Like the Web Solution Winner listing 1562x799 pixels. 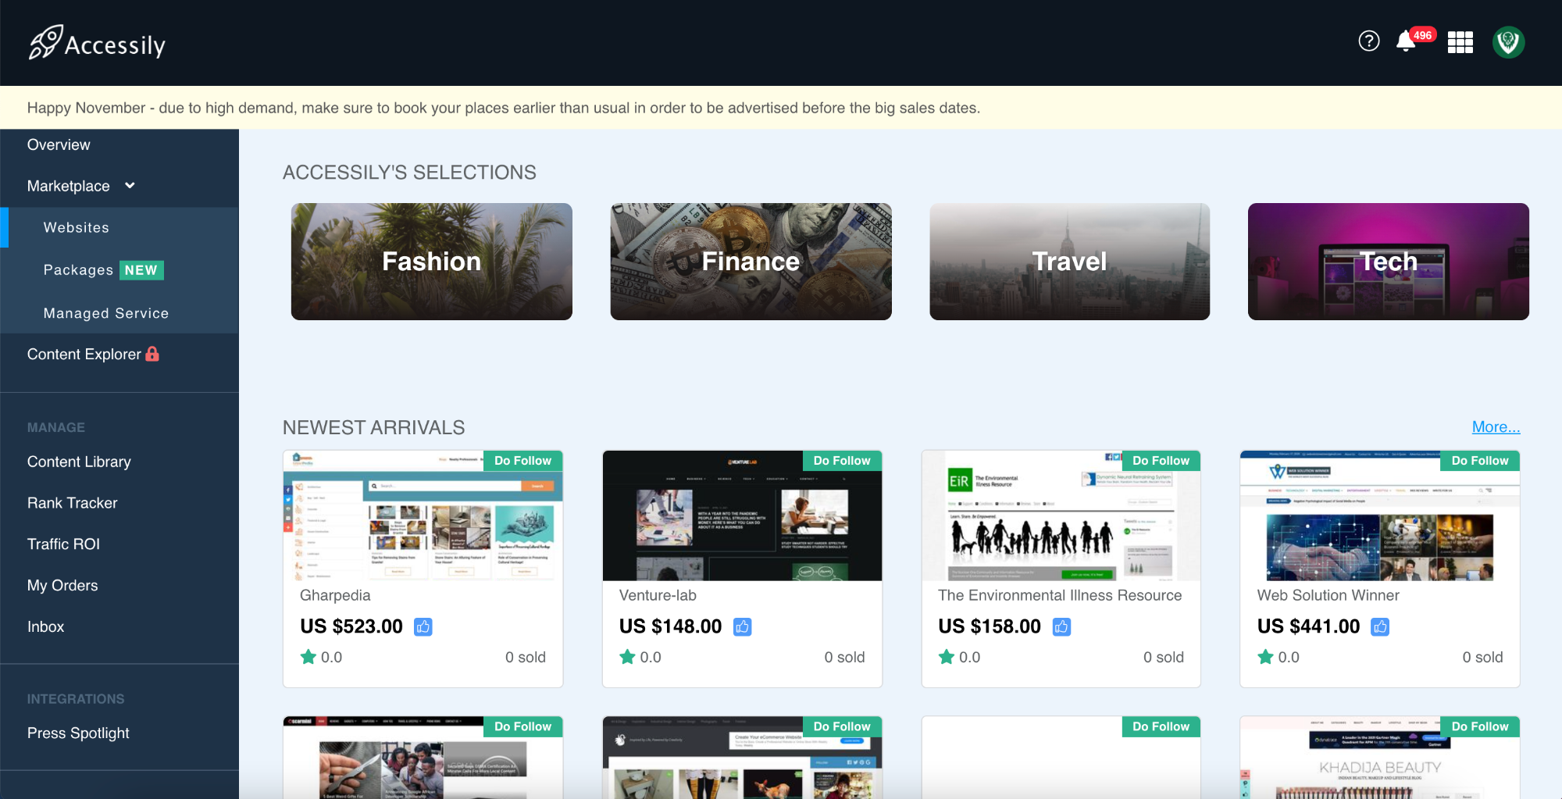(1380, 626)
